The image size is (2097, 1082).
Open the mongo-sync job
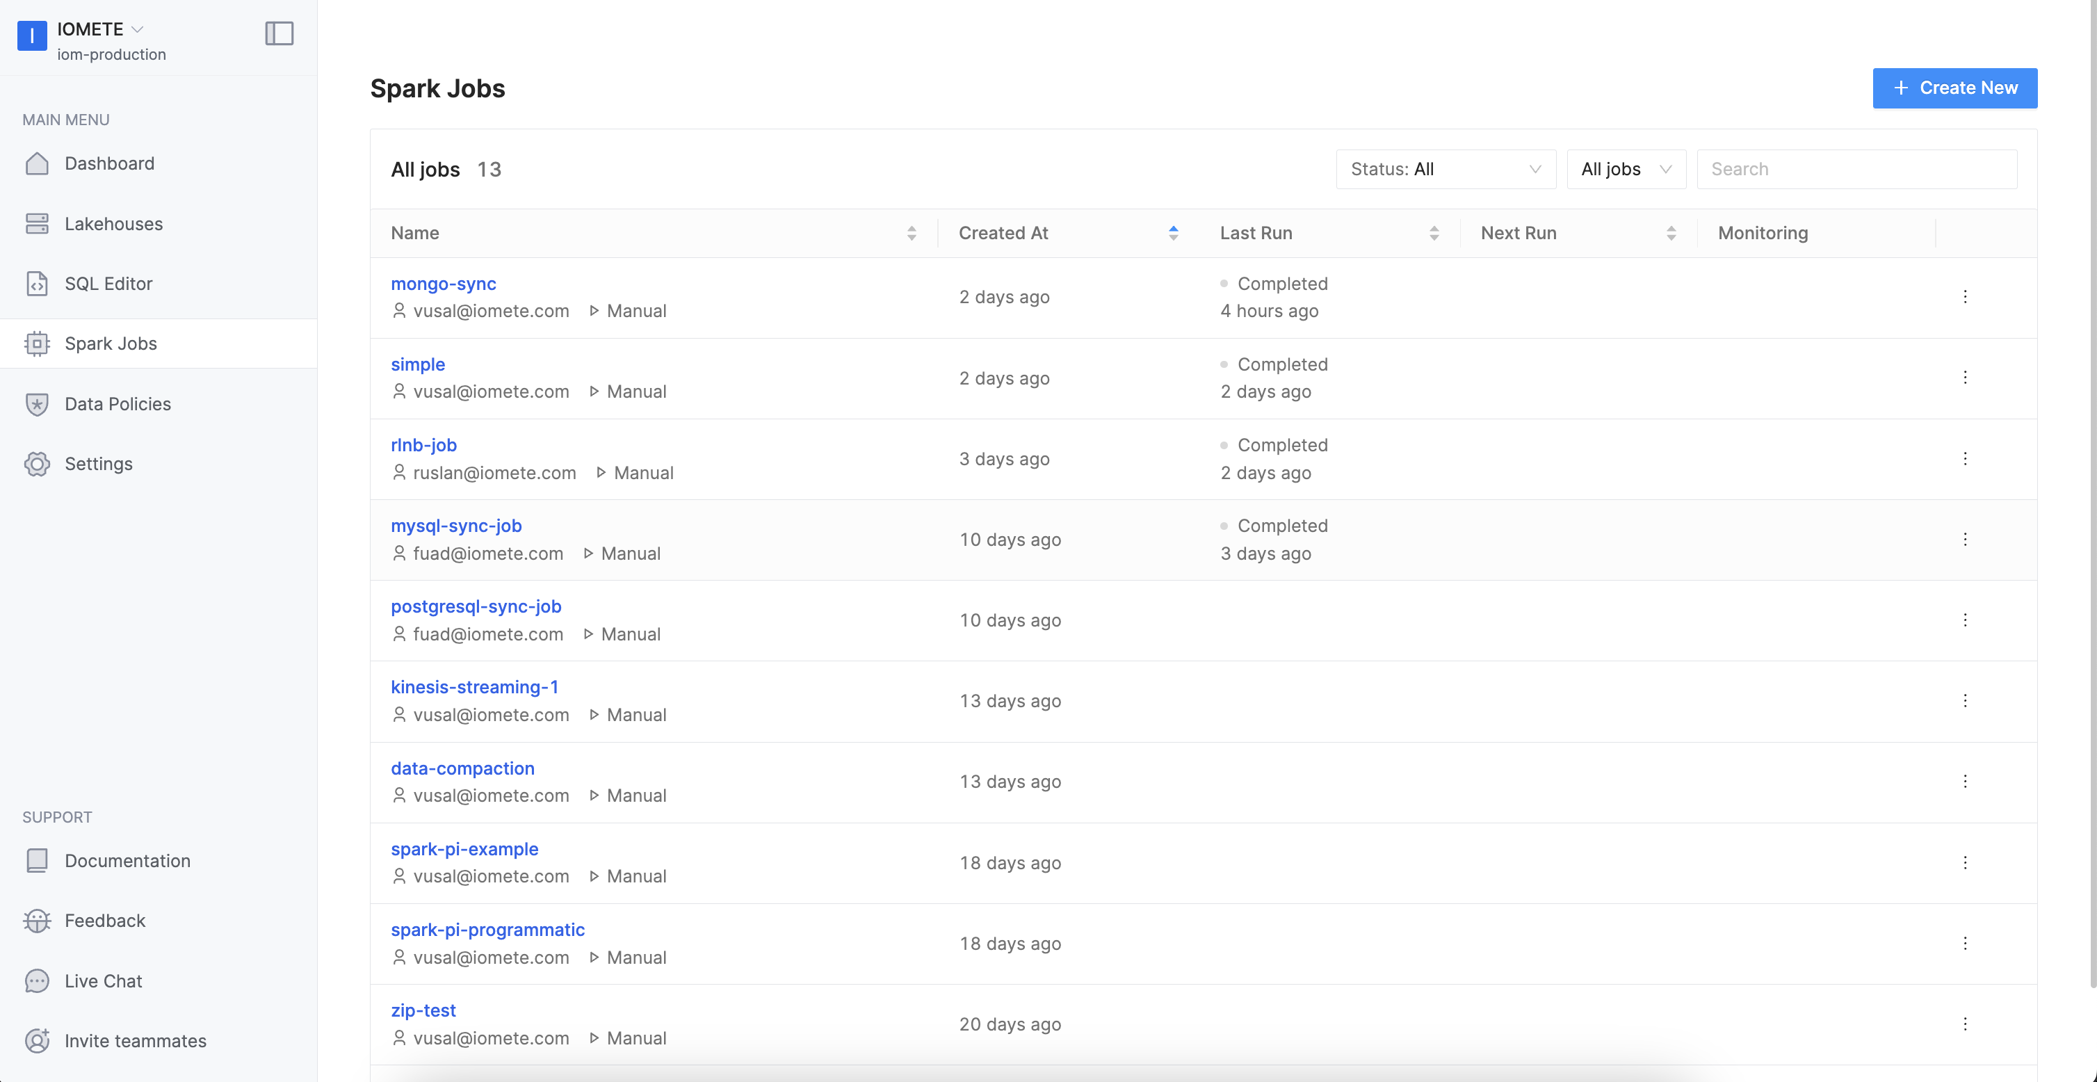tap(443, 283)
